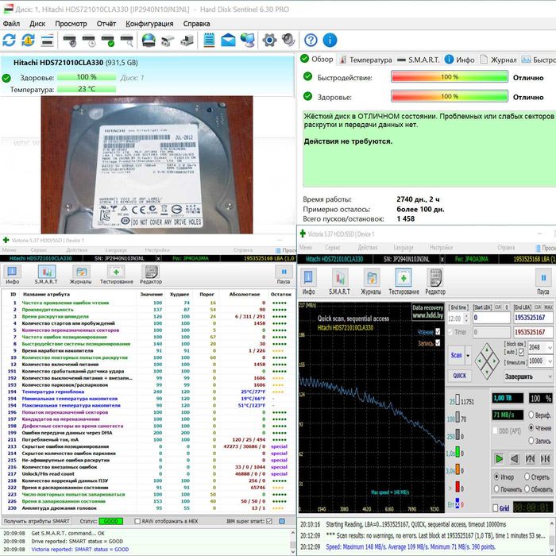Open the Просмотр menu
Image resolution: width=556 pixels, height=556 pixels.
71,24
